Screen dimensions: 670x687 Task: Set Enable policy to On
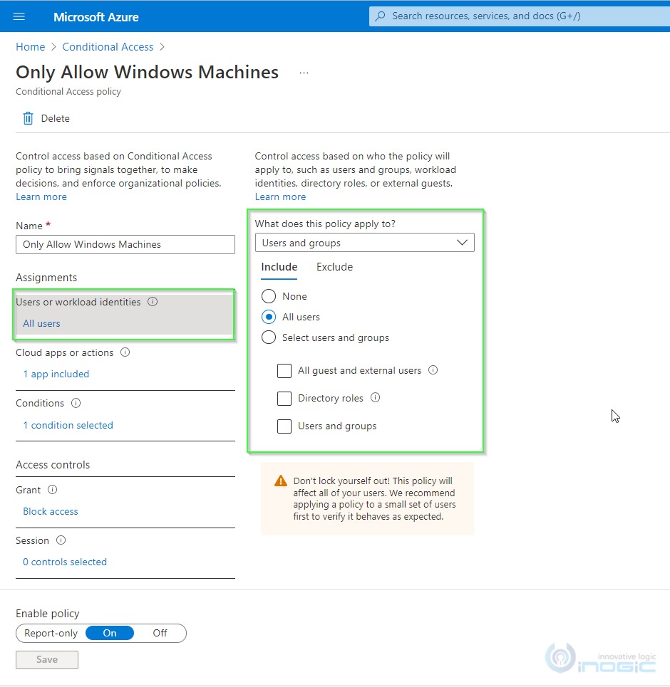(110, 633)
